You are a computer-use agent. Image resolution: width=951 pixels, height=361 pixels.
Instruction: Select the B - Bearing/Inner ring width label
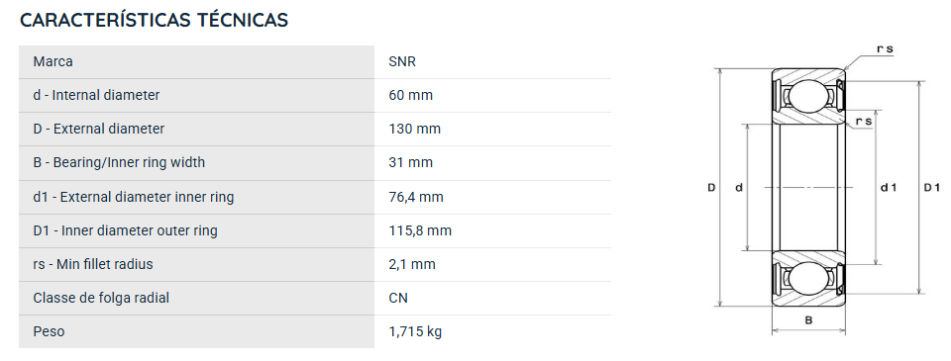(x=119, y=162)
